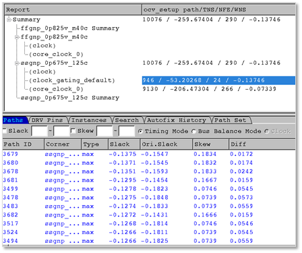302x253 pixels.
Task: Click skew value 0.1667
Action: (x=205, y=180)
